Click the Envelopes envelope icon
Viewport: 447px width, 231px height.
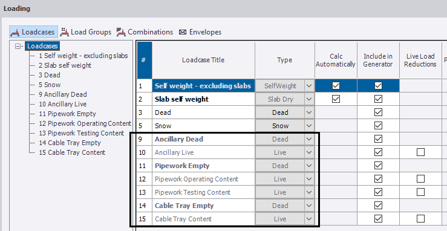[183, 32]
